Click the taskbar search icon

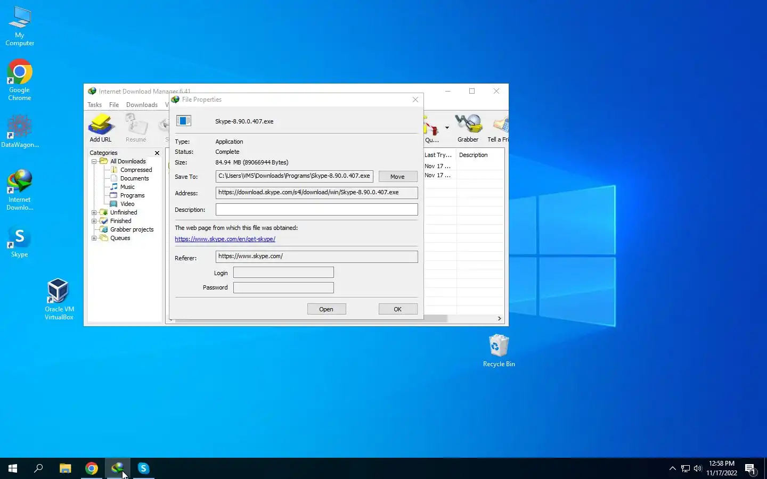38,468
